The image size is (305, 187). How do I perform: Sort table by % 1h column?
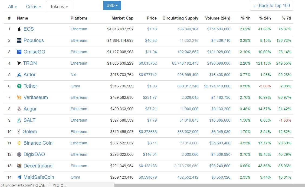[x=246, y=18]
